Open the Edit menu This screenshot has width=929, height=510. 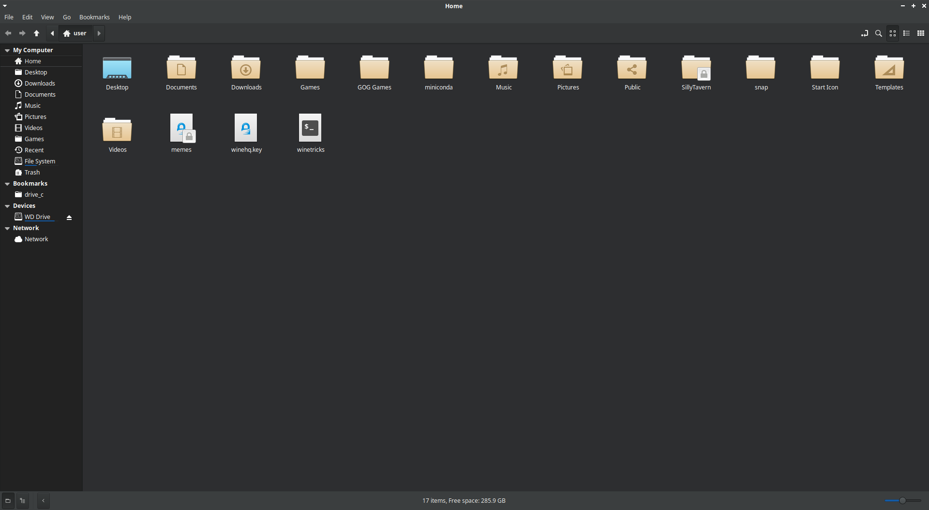28,17
